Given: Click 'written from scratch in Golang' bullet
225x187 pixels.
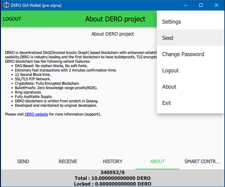Looking at the screenshot, I should [x=57, y=101].
